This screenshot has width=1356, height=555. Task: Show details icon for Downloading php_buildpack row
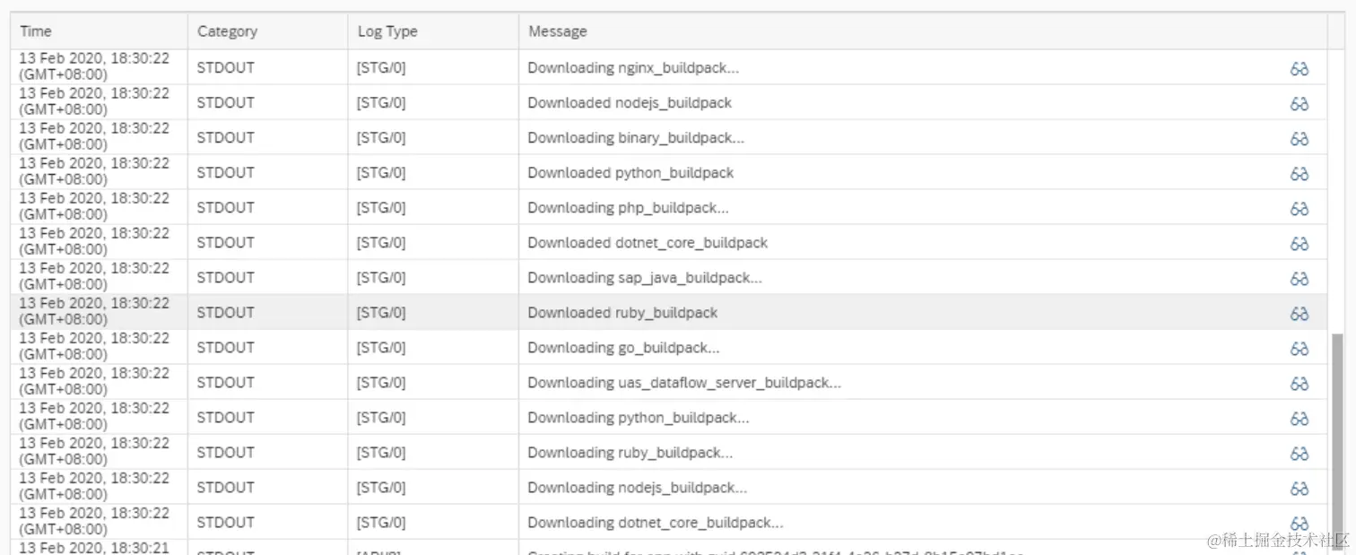1299,209
